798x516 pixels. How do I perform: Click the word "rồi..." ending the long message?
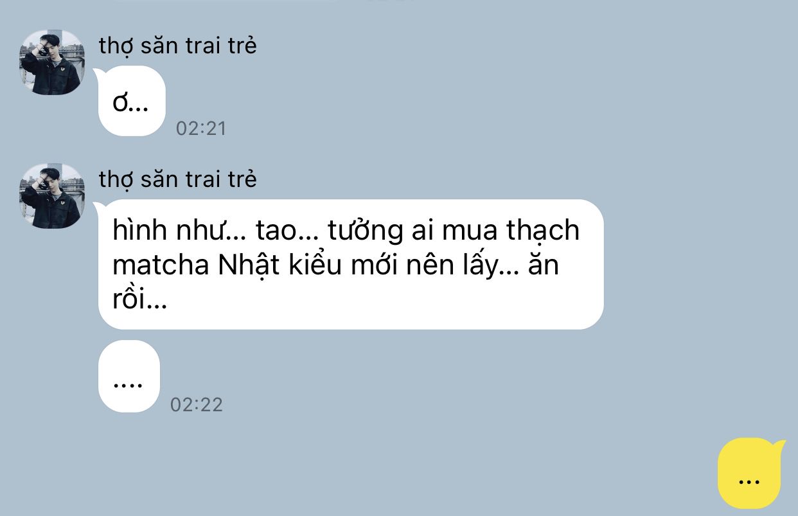[139, 300]
